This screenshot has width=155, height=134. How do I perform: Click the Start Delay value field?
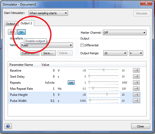54,77
